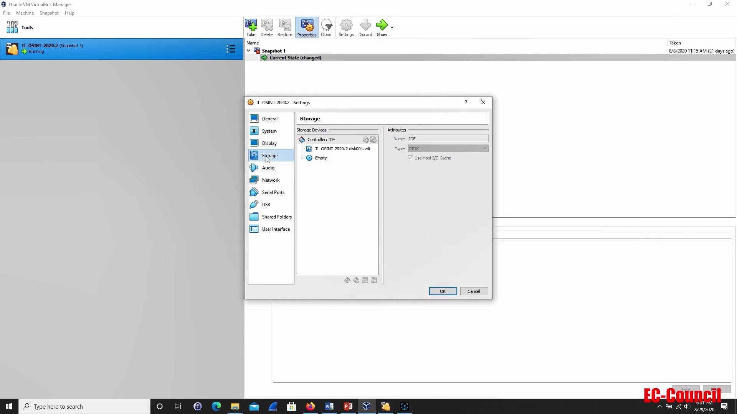This screenshot has width=737, height=414.
Task: Click the remove attachment icon below storage tree
Action: coord(374,281)
